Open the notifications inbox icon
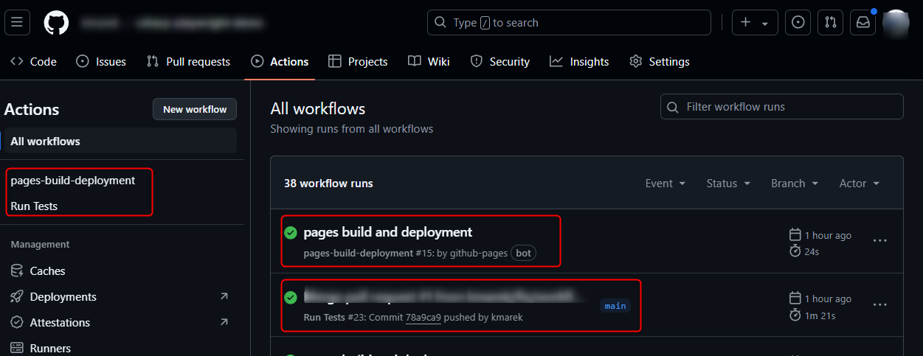923x356 pixels. point(862,23)
